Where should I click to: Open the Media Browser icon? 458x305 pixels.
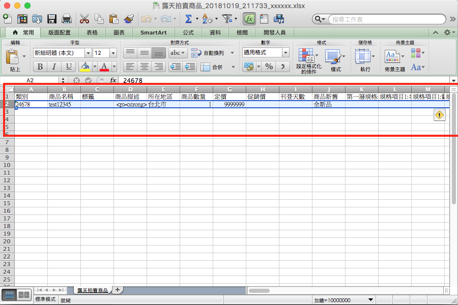pos(278,19)
